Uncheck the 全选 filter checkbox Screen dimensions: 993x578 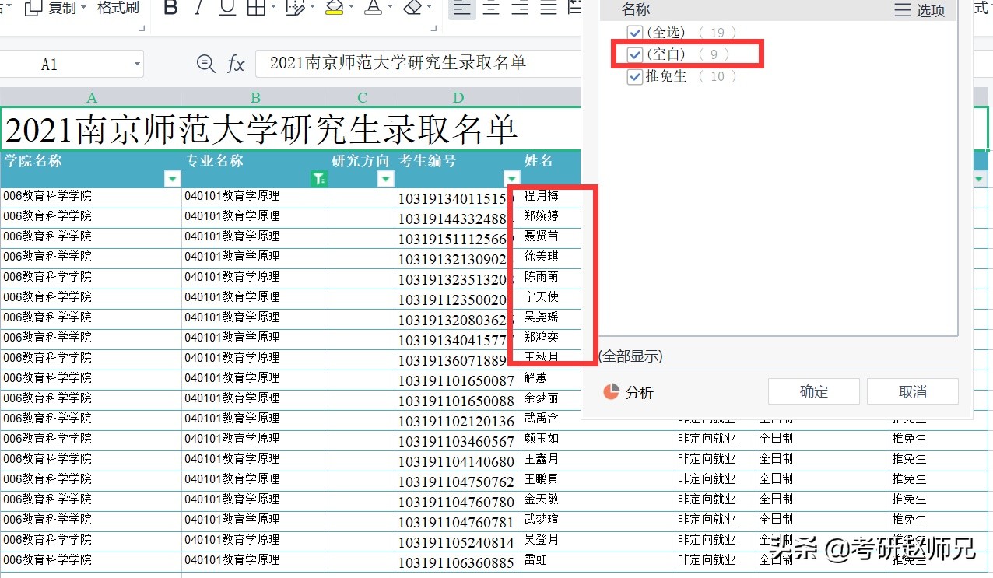(634, 32)
